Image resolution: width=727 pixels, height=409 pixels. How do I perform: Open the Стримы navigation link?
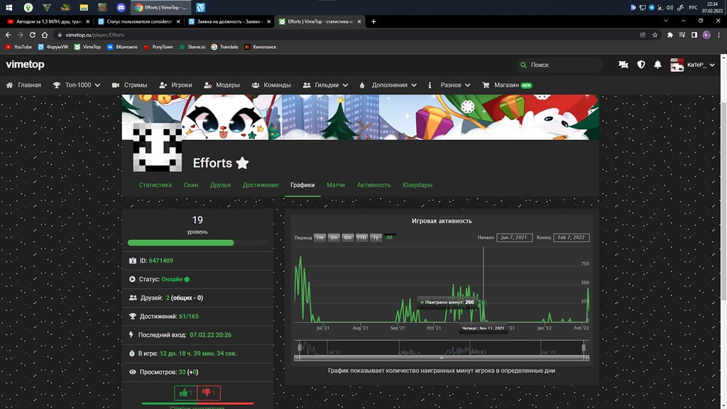point(130,85)
